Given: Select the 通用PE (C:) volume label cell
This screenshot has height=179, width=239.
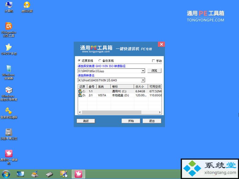Looking at the screenshot, I should [119, 91].
